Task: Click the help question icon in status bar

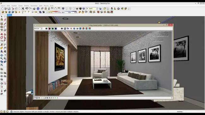Action: 11,112
